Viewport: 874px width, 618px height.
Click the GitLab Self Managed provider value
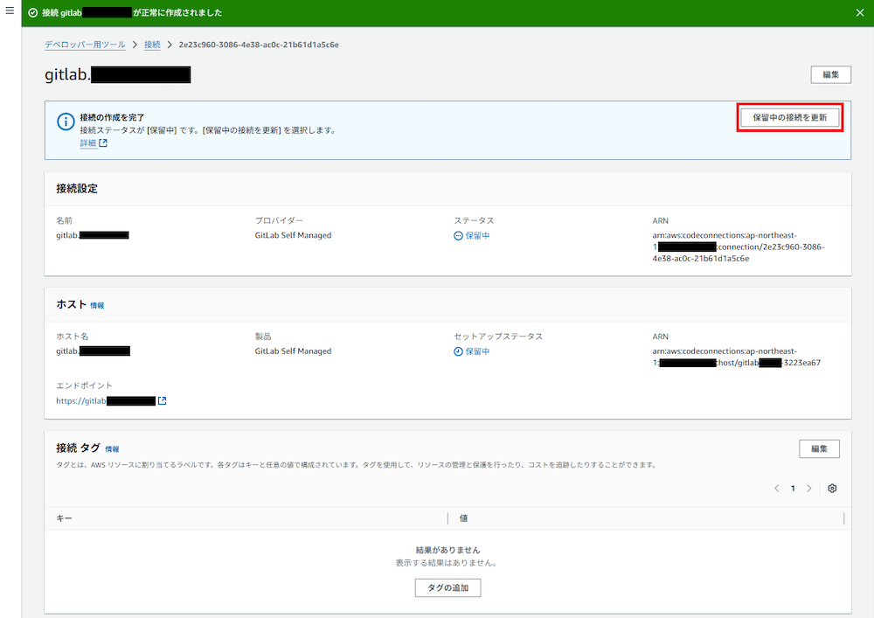tap(293, 235)
